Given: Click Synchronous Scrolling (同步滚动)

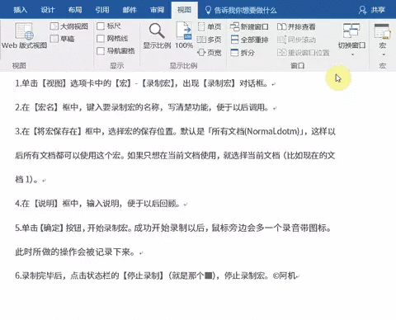Looking at the screenshot, I should tap(296, 40).
